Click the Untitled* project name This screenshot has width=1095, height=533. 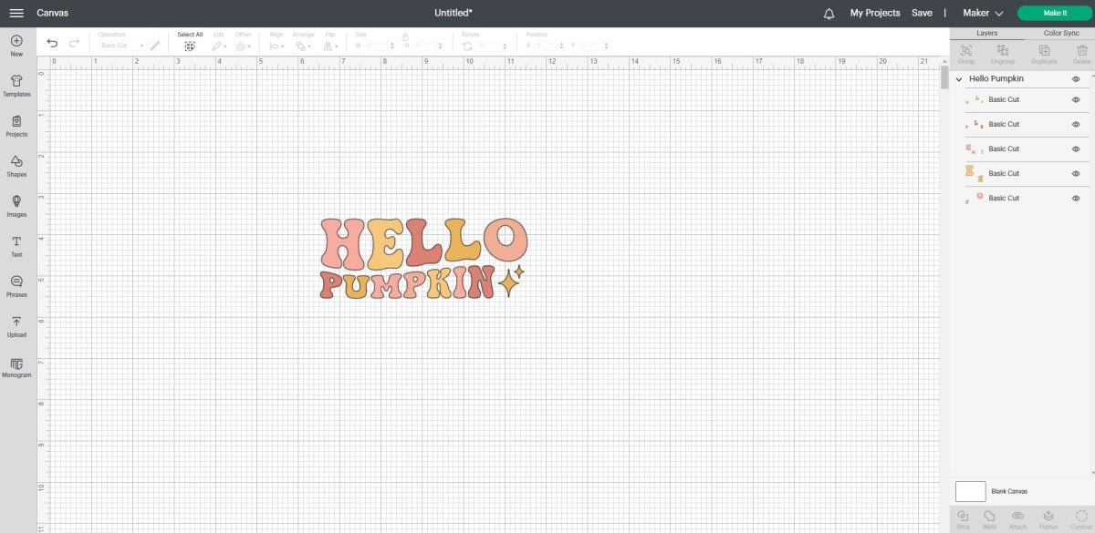point(454,14)
